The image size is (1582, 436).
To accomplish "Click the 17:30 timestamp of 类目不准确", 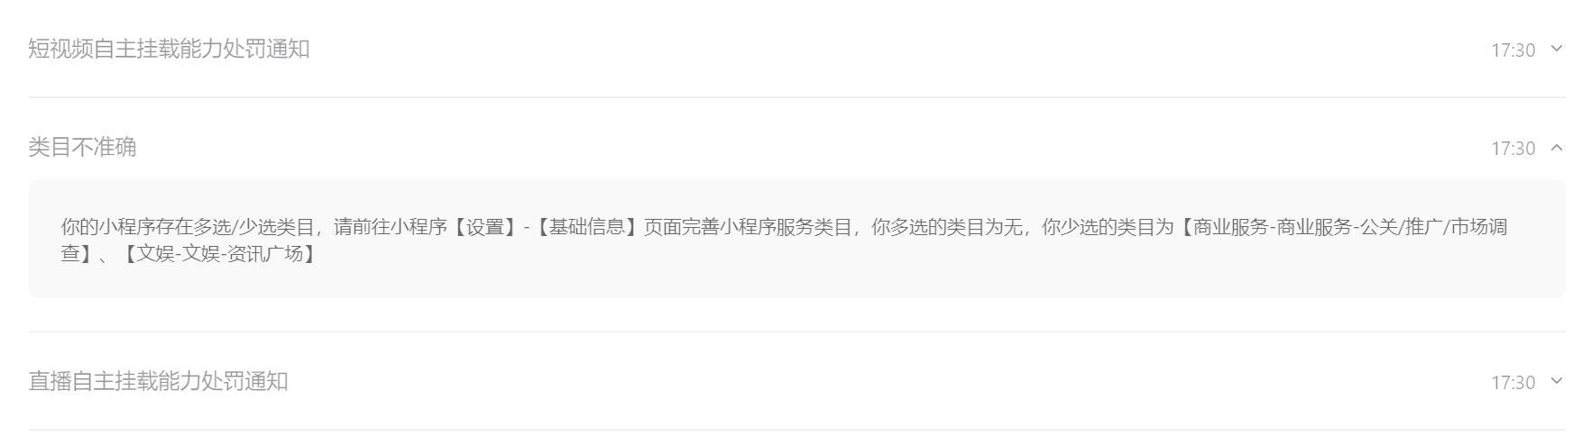I will [1513, 148].
